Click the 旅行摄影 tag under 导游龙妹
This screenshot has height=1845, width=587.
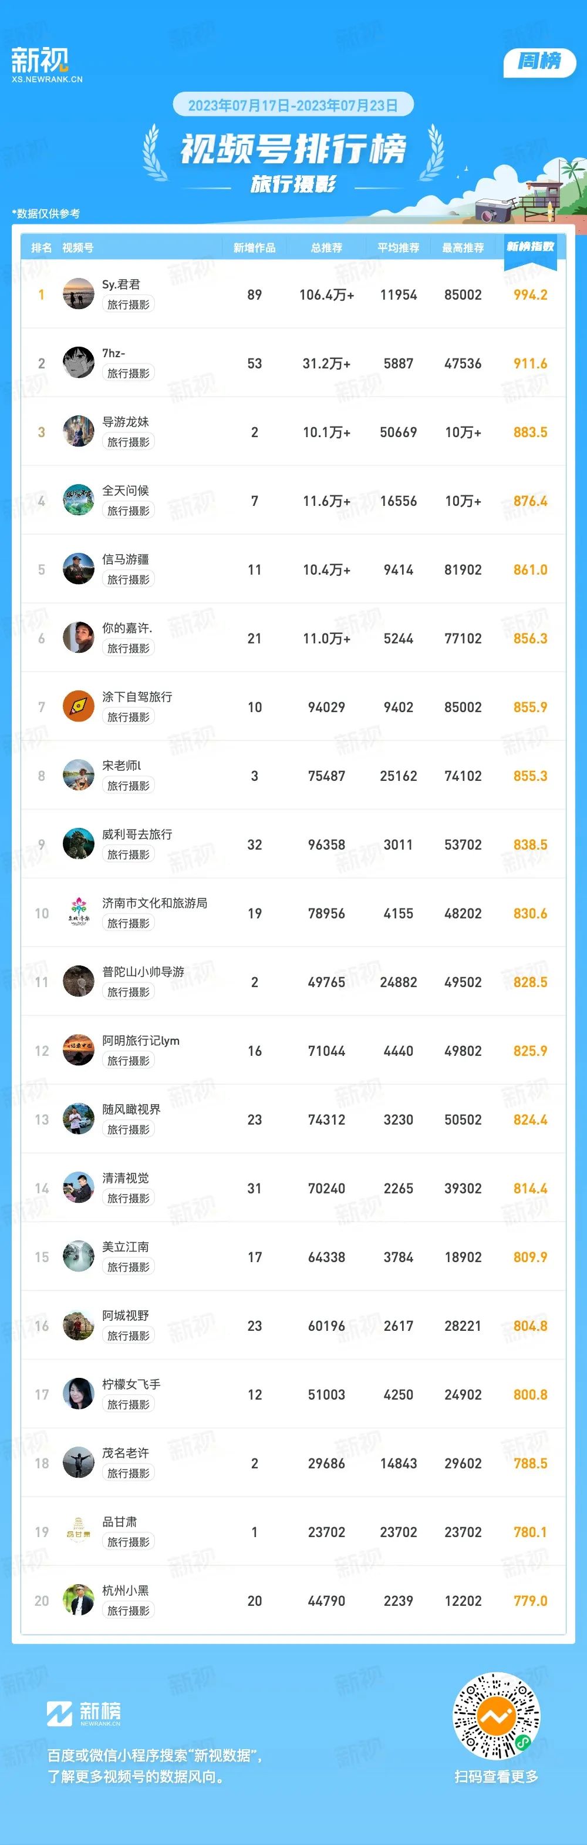point(128,442)
